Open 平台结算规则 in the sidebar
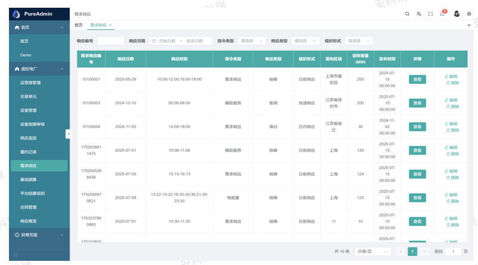The image size is (478, 265). click(x=39, y=194)
